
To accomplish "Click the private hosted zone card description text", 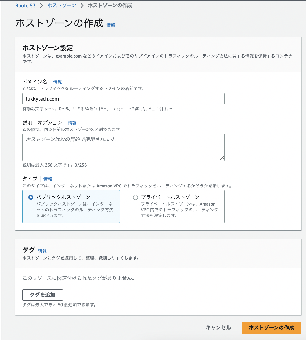I will tap(179, 210).
